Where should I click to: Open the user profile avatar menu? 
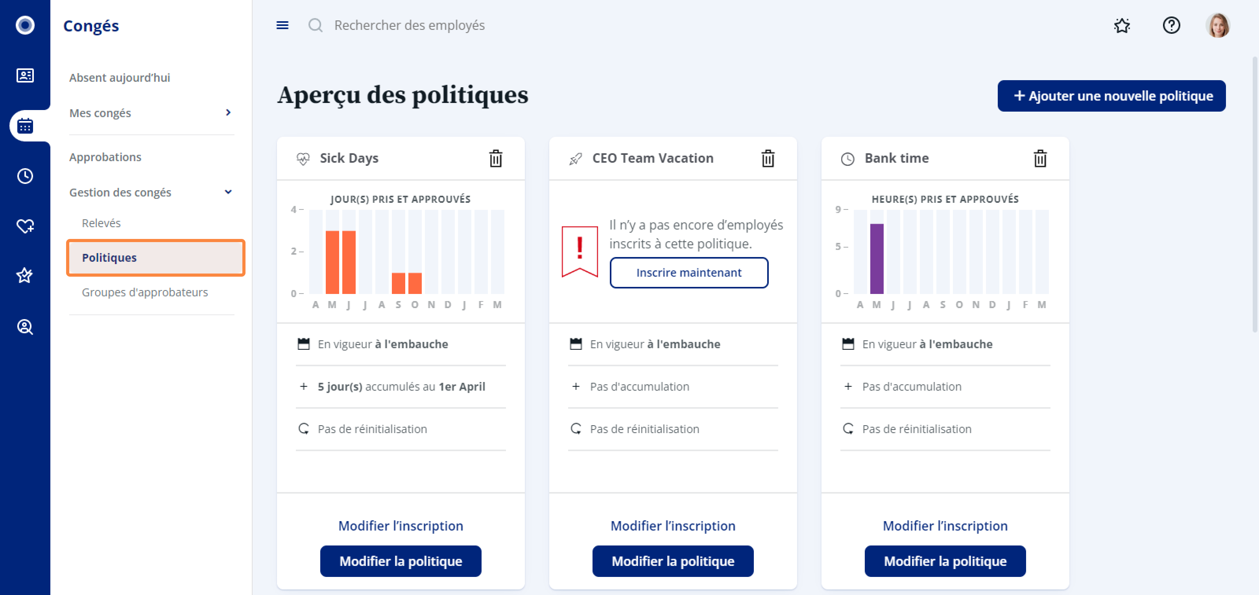coord(1218,26)
